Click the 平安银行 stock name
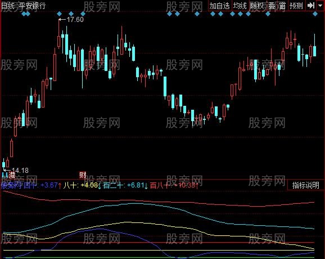This screenshot has height=259, width=325. pos(32,6)
